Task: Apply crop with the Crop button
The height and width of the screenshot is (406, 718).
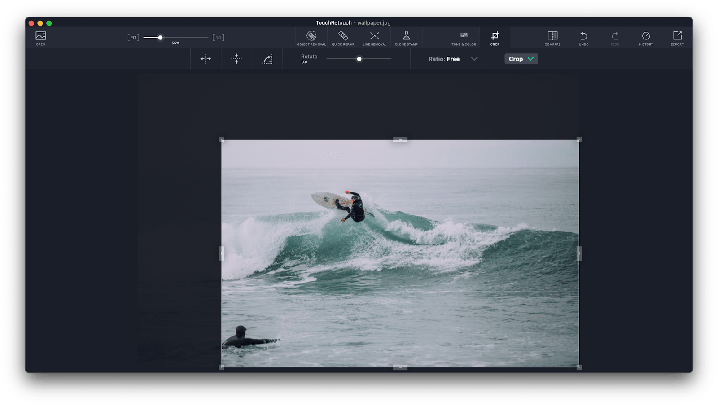Action: (x=521, y=59)
